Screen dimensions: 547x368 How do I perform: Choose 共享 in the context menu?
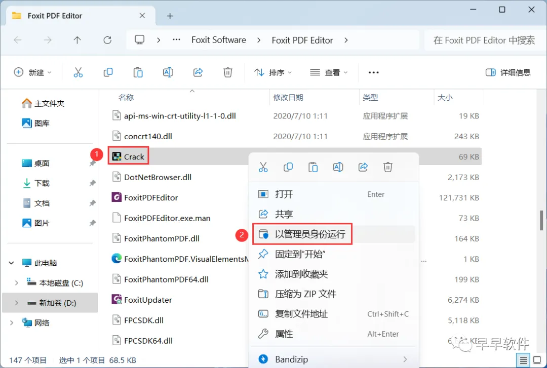pyautogui.click(x=333, y=214)
